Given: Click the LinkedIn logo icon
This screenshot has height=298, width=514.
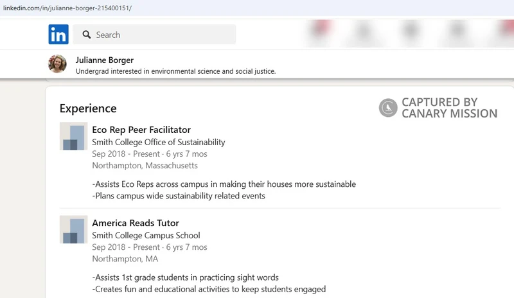Looking at the screenshot, I should tap(58, 34).
